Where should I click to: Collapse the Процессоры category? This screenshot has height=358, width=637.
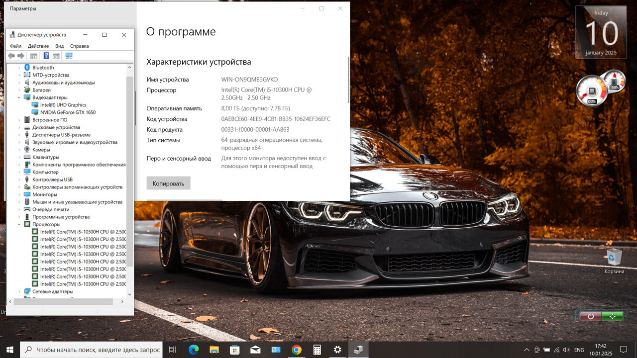(x=19, y=224)
